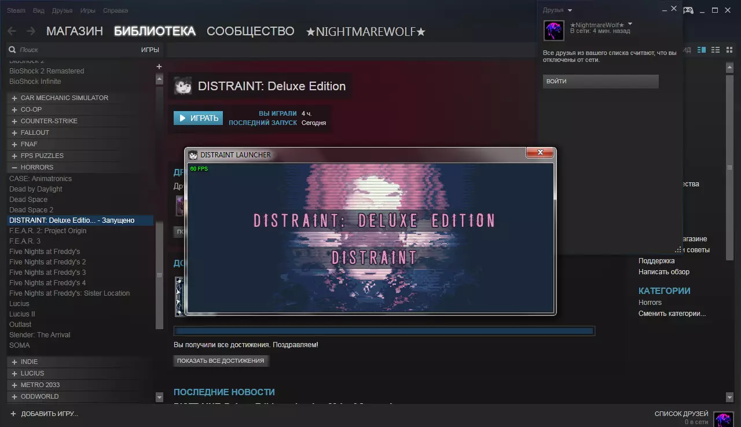The height and width of the screenshot is (427, 741).
Task: Select F.E.A.R. 3 in the list
Action: 25,241
